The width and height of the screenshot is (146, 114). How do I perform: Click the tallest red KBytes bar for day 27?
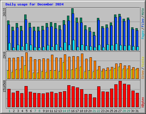coord(120,94)
